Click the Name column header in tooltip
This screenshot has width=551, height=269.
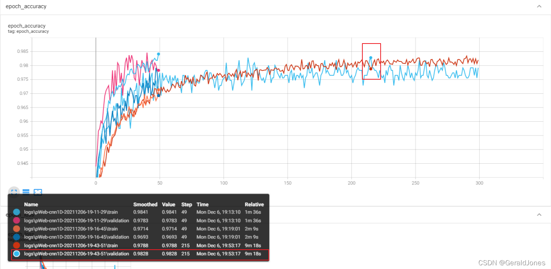(x=31, y=204)
